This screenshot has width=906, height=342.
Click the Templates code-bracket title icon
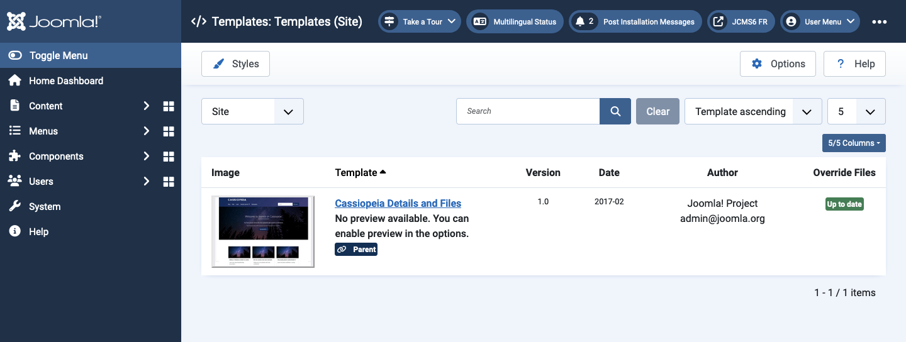pyautogui.click(x=198, y=21)
